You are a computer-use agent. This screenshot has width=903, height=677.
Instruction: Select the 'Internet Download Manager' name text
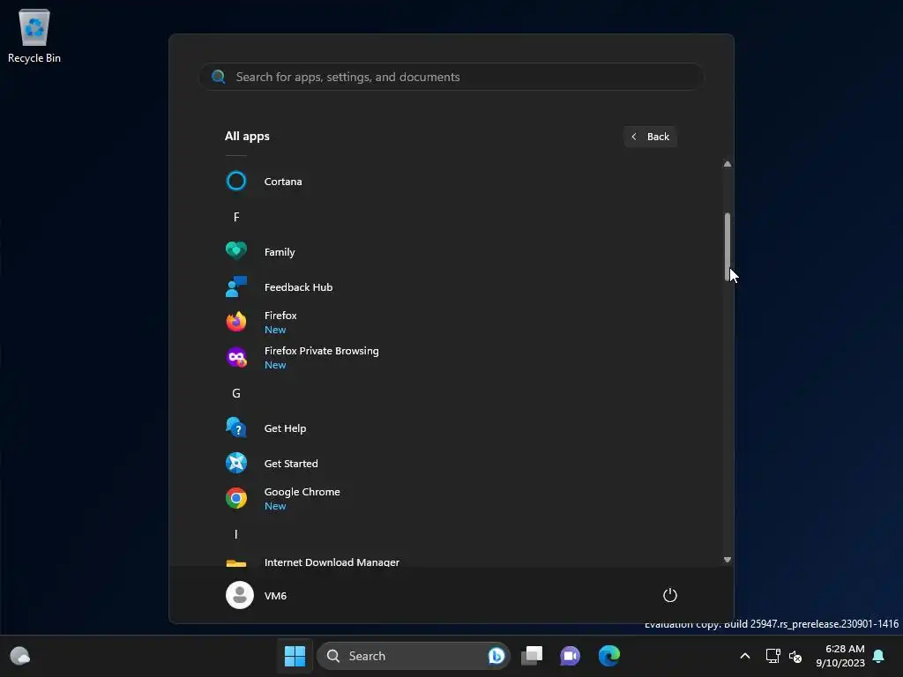(332, 562)
